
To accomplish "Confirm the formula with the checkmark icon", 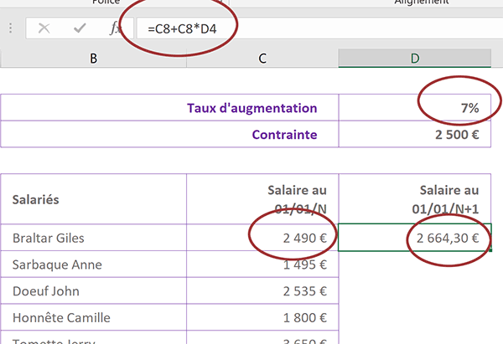I will tap(80, 28).
